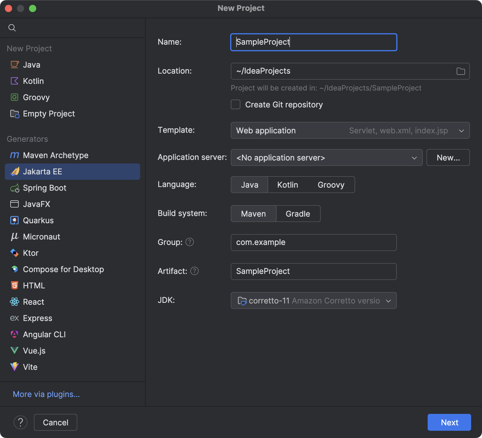Screen dimensions: 482x438
Task: Click the help icon next to Group
Action: pyautogui.click(x=190, y=242)
